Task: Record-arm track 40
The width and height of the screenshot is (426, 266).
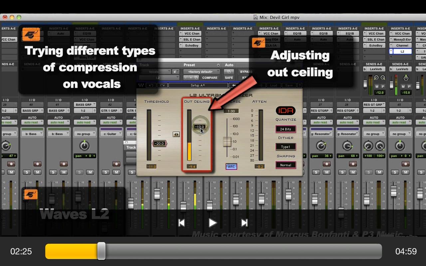Action: (x=37, y=164)
